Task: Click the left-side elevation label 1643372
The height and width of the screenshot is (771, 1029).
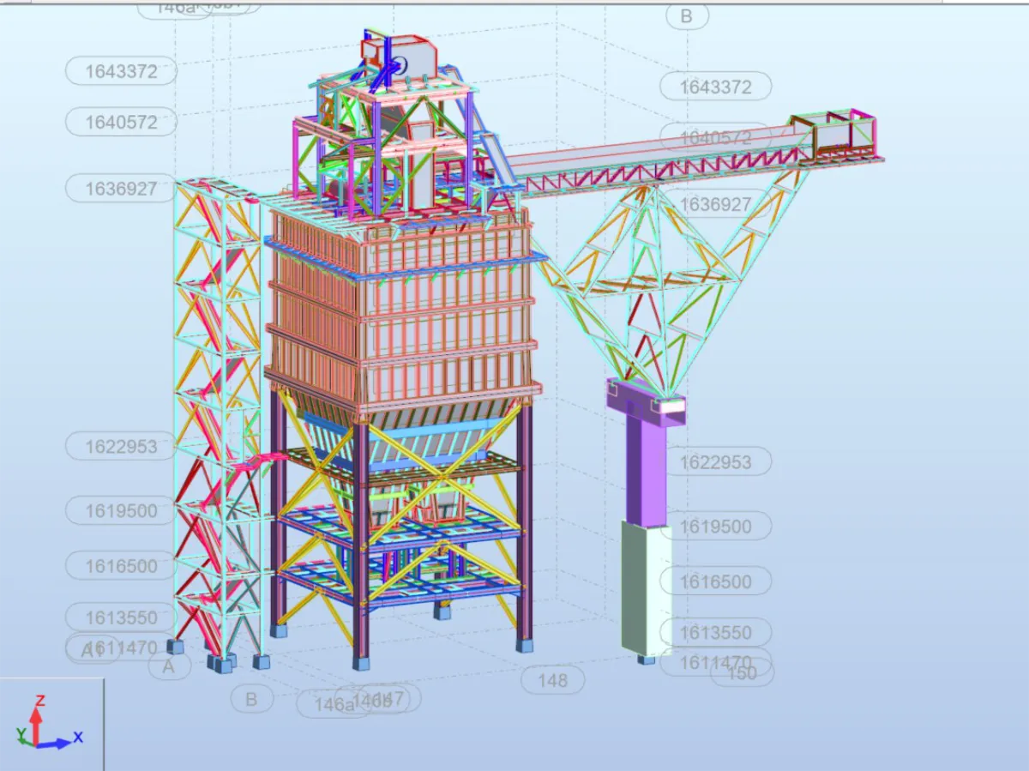Action: click(121, 72)
